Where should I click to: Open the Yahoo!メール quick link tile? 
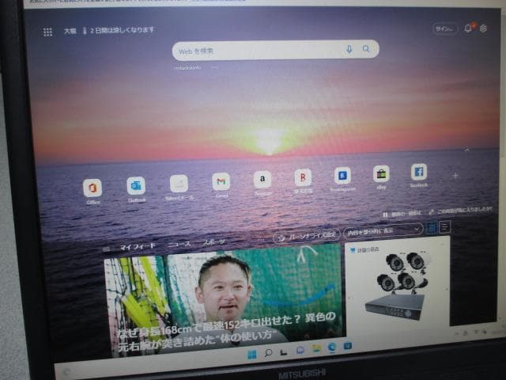pyautogui.click(x=179, y=188)
